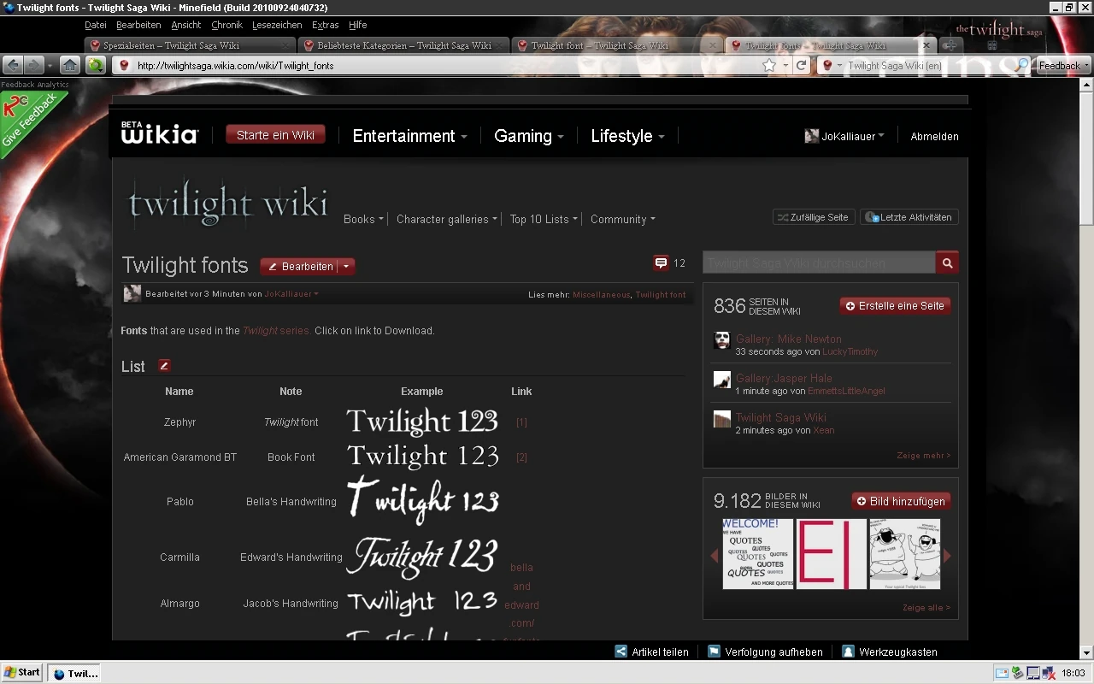The width and height of the screenshot is (1094, 684).
Task: Click the Wikia beta logo
Action: tap(160, 133)
